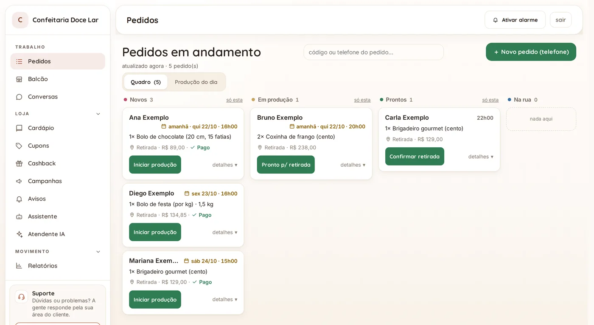Start production for Mariana Exemplo order
Viewport: 594px width, 325px height.
click(x=155, y=300)
